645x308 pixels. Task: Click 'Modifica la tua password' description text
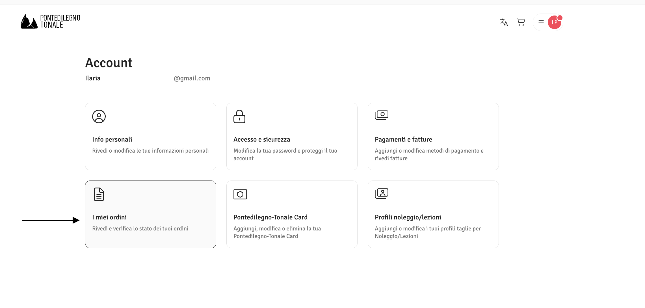click(285, 155)
